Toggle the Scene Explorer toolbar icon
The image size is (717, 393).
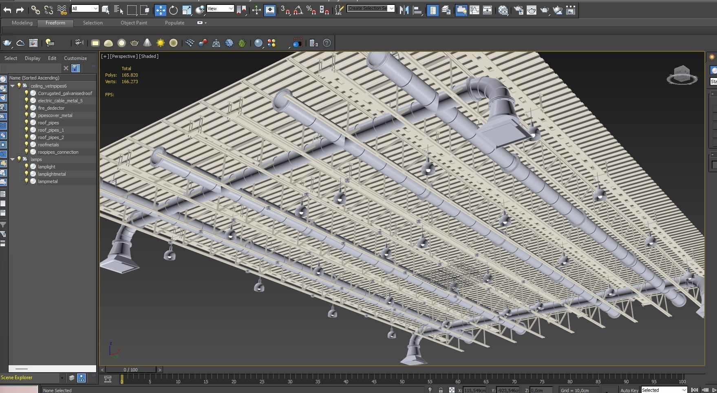tap(433, 10)
